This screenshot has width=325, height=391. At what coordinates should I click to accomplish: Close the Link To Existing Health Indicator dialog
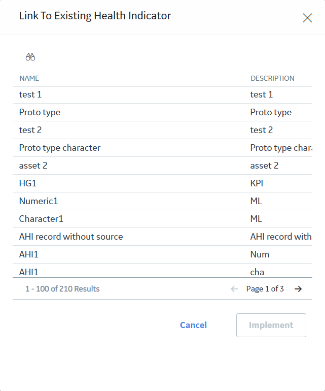(x=307, y=18)
